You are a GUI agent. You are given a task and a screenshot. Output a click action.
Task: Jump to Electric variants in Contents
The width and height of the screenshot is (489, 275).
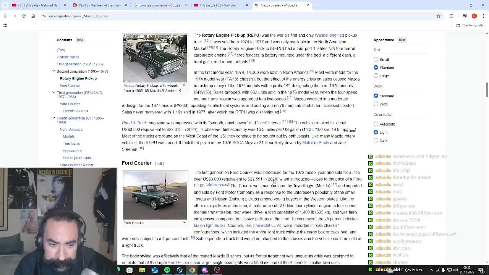click(x=75, y=111)
